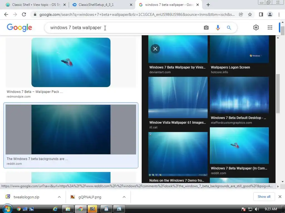Image resolution: width=285 pixels, height=213 pixels.
Task: Click Show all downloads button
Action: 264,197
